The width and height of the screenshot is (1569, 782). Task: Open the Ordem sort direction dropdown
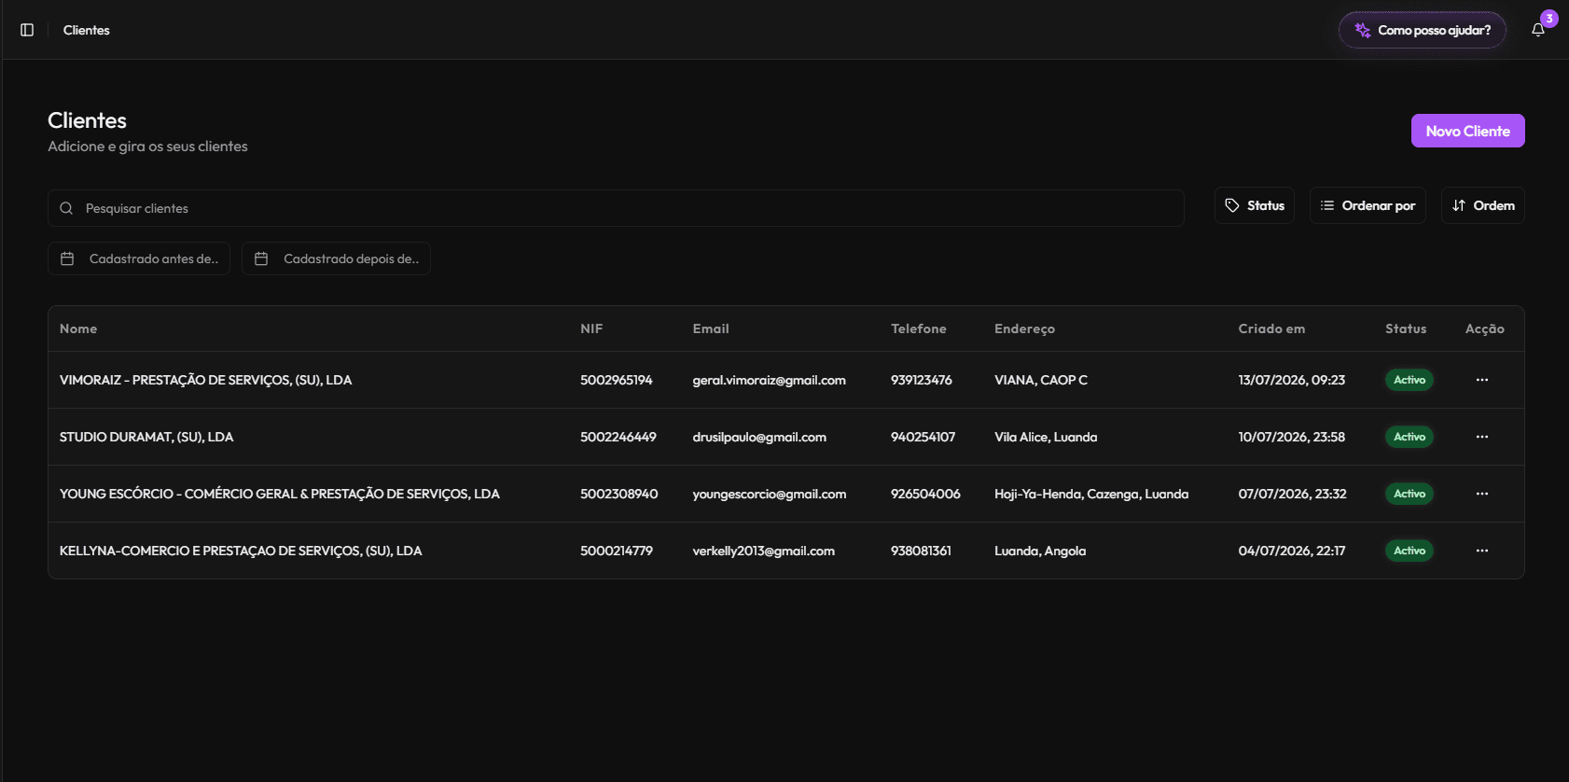pos(1483,205)
